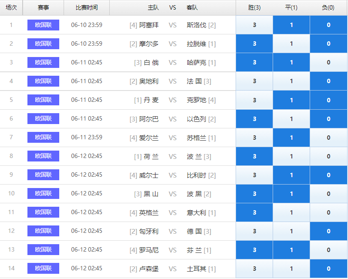The width and height of the screenshot is (348, 279).
Task: Click the 负(0) column header
Action: (x=328, y=7)
